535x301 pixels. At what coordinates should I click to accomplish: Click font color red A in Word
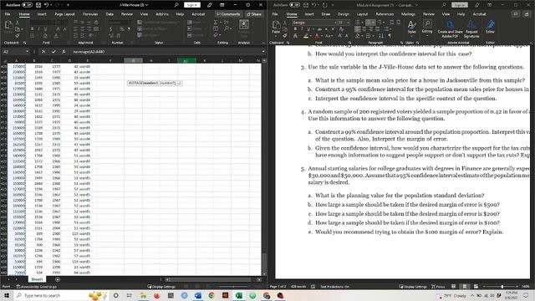point(317,35)
